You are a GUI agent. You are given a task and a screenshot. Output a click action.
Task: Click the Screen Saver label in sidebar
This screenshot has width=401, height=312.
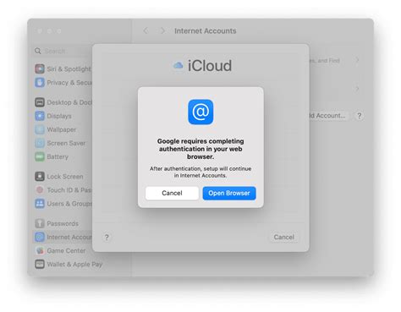66,143
